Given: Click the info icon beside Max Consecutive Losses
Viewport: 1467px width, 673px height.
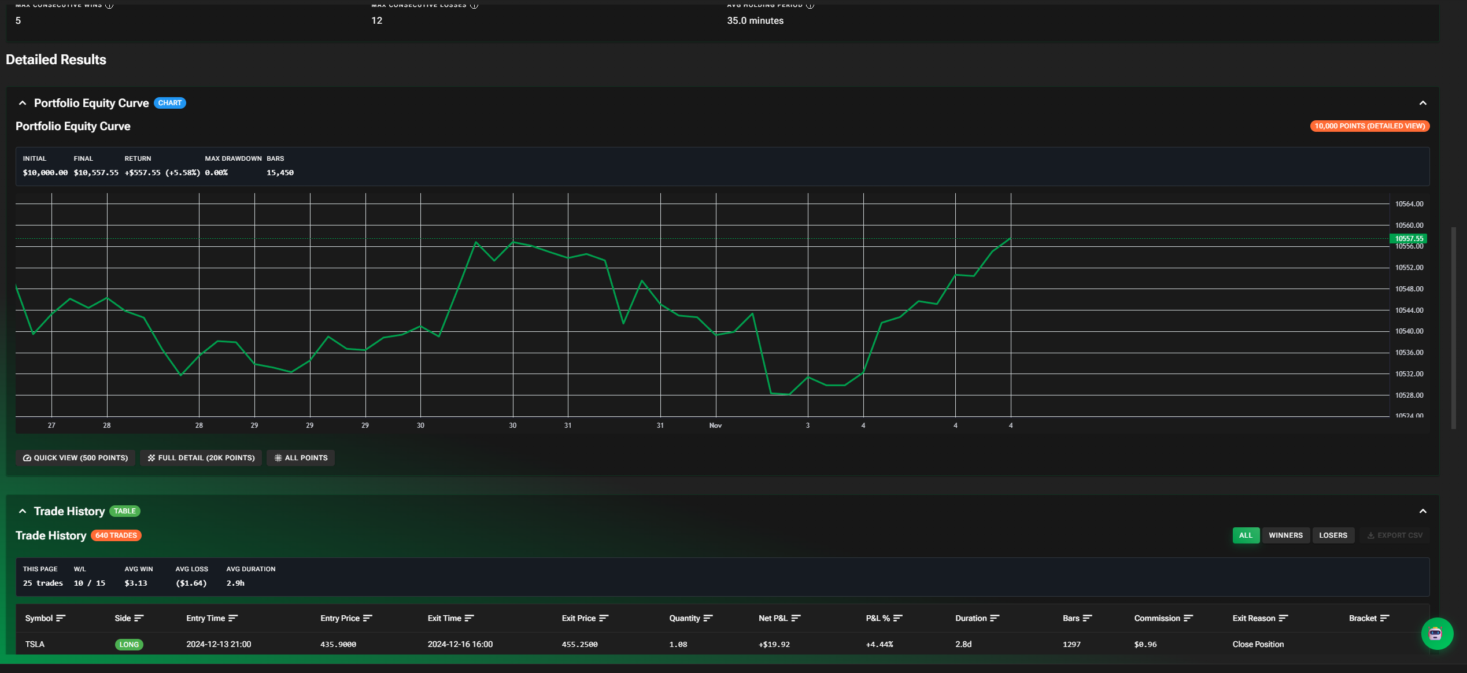Looking at the screenshot, I should click(475, 5).
